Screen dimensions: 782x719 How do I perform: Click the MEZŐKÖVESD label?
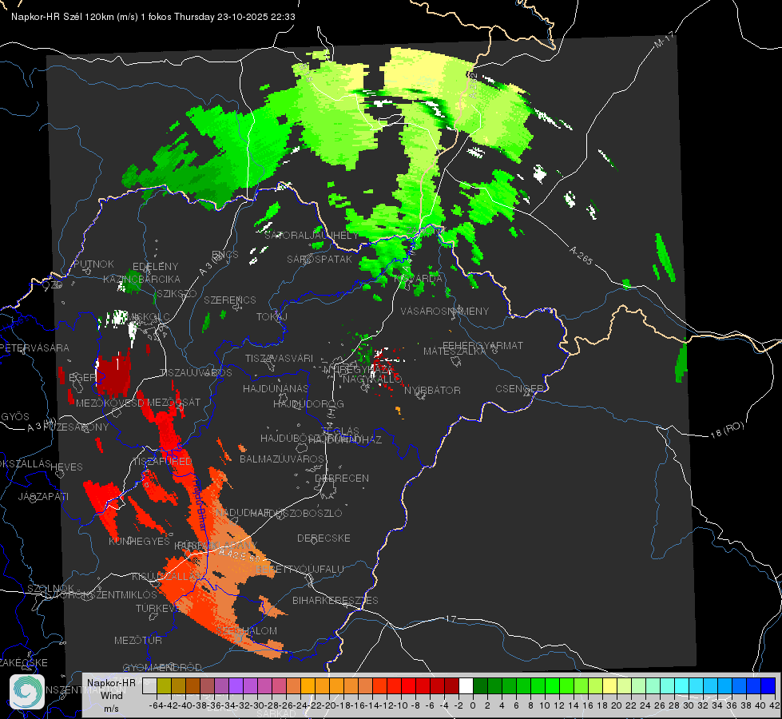[x=109, y=403]
